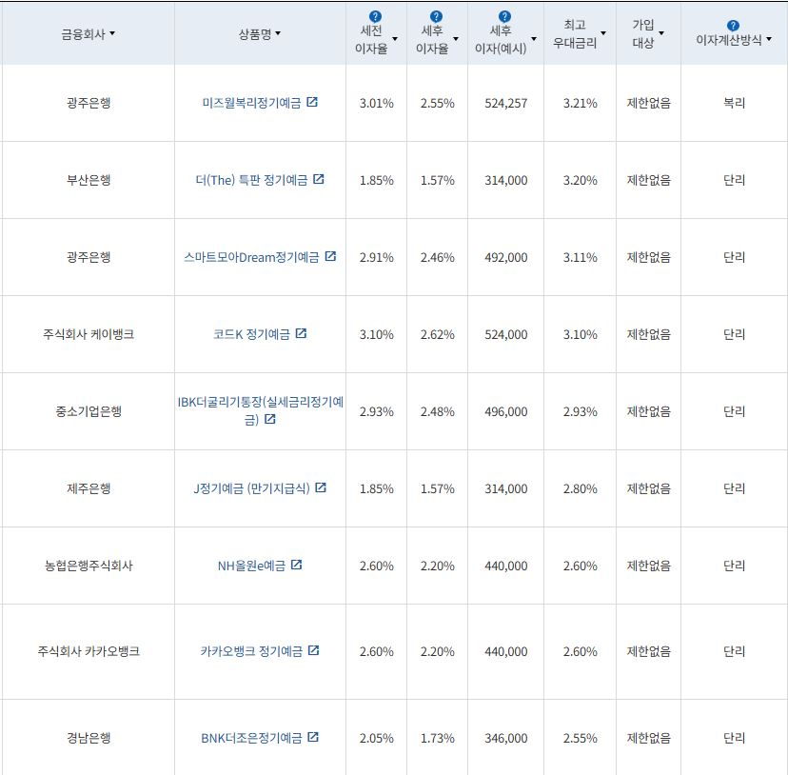
Task: Open 카카오뱅크 정기예금 product link
Action: pos(251,651)
